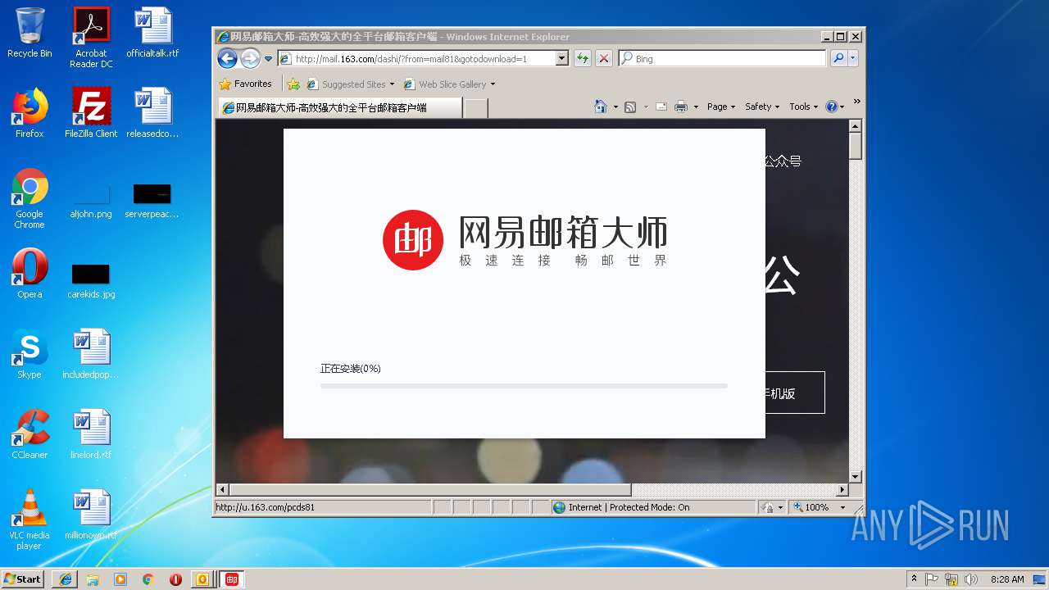Open the search provider dropdown arrow

(x=852, y=58)
